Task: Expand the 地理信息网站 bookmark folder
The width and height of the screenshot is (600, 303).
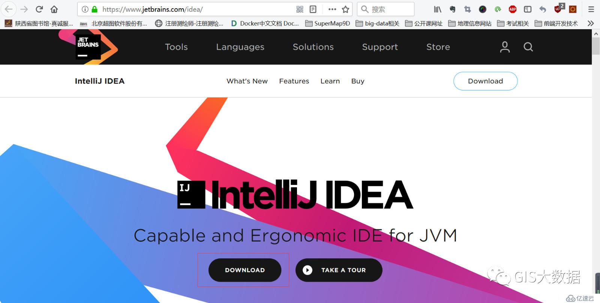Action: click(x=469, y=23)
